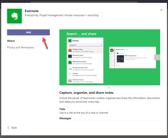Select Mktg Meeting Notes item icon

(x=70, y=62)
